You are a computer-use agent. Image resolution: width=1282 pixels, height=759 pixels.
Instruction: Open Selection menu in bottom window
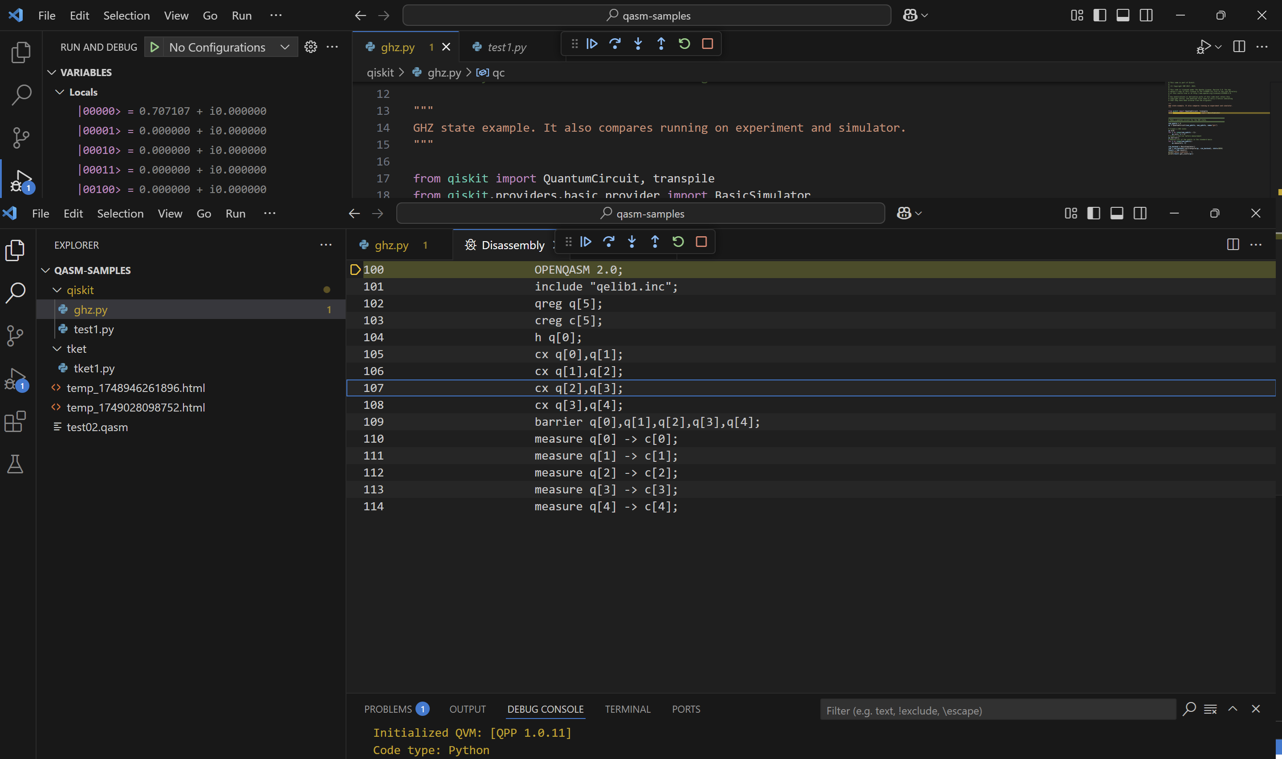click(x=120, y=213)
